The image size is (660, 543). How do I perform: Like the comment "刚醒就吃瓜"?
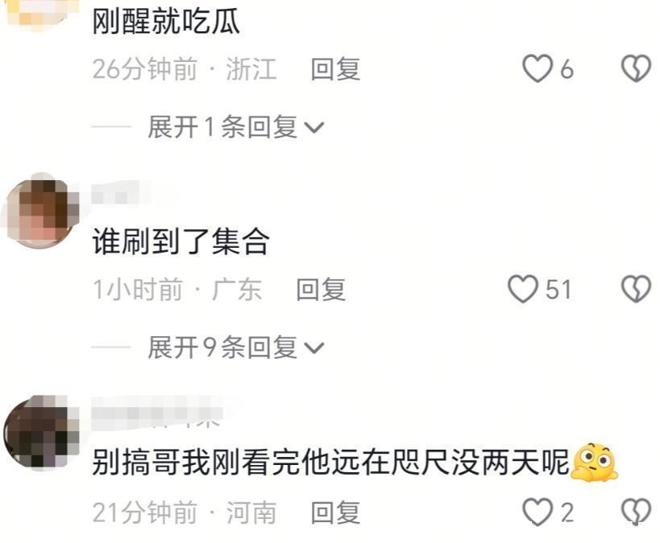pyautogui.click(x=537, y=68)
